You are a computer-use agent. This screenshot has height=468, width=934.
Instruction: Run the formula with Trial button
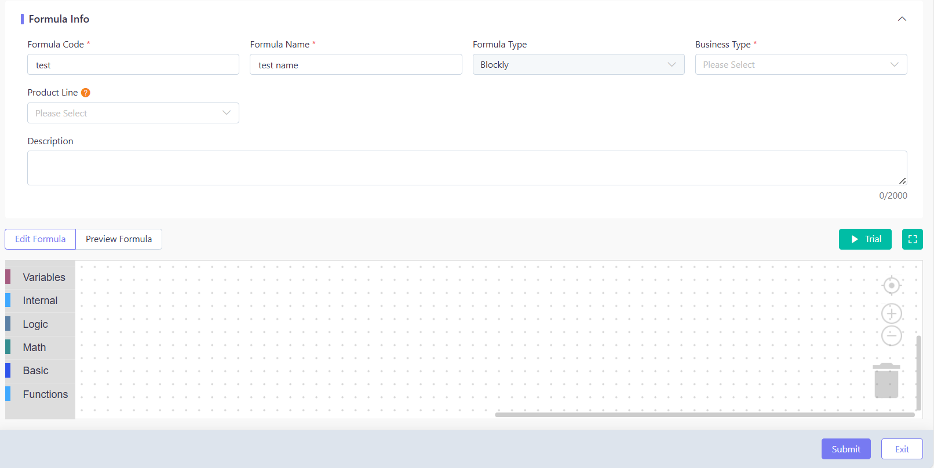(865, 239)
